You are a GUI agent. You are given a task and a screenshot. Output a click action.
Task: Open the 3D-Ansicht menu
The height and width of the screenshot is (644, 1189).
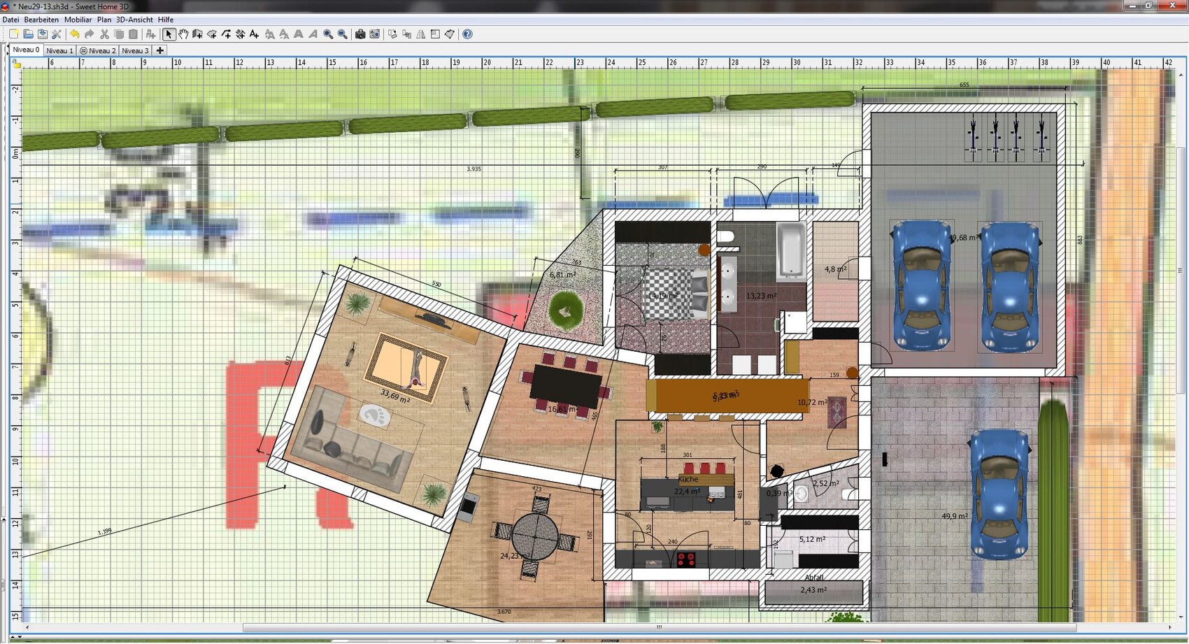134,20
